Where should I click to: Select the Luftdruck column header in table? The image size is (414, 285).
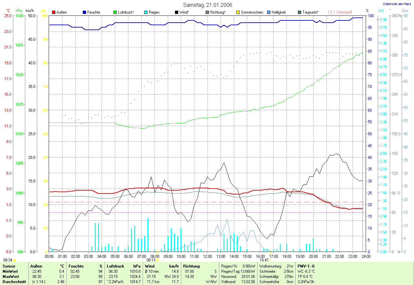(x=115, y=266)
